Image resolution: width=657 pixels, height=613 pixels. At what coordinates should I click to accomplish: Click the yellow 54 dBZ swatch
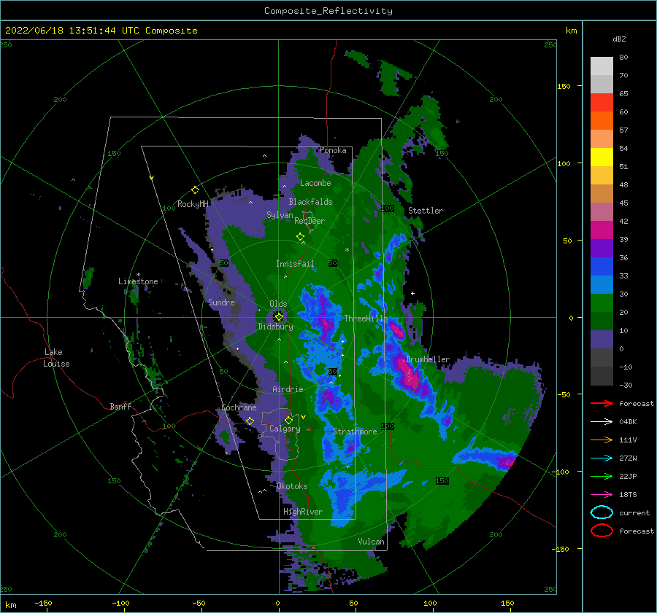[602, 157]
